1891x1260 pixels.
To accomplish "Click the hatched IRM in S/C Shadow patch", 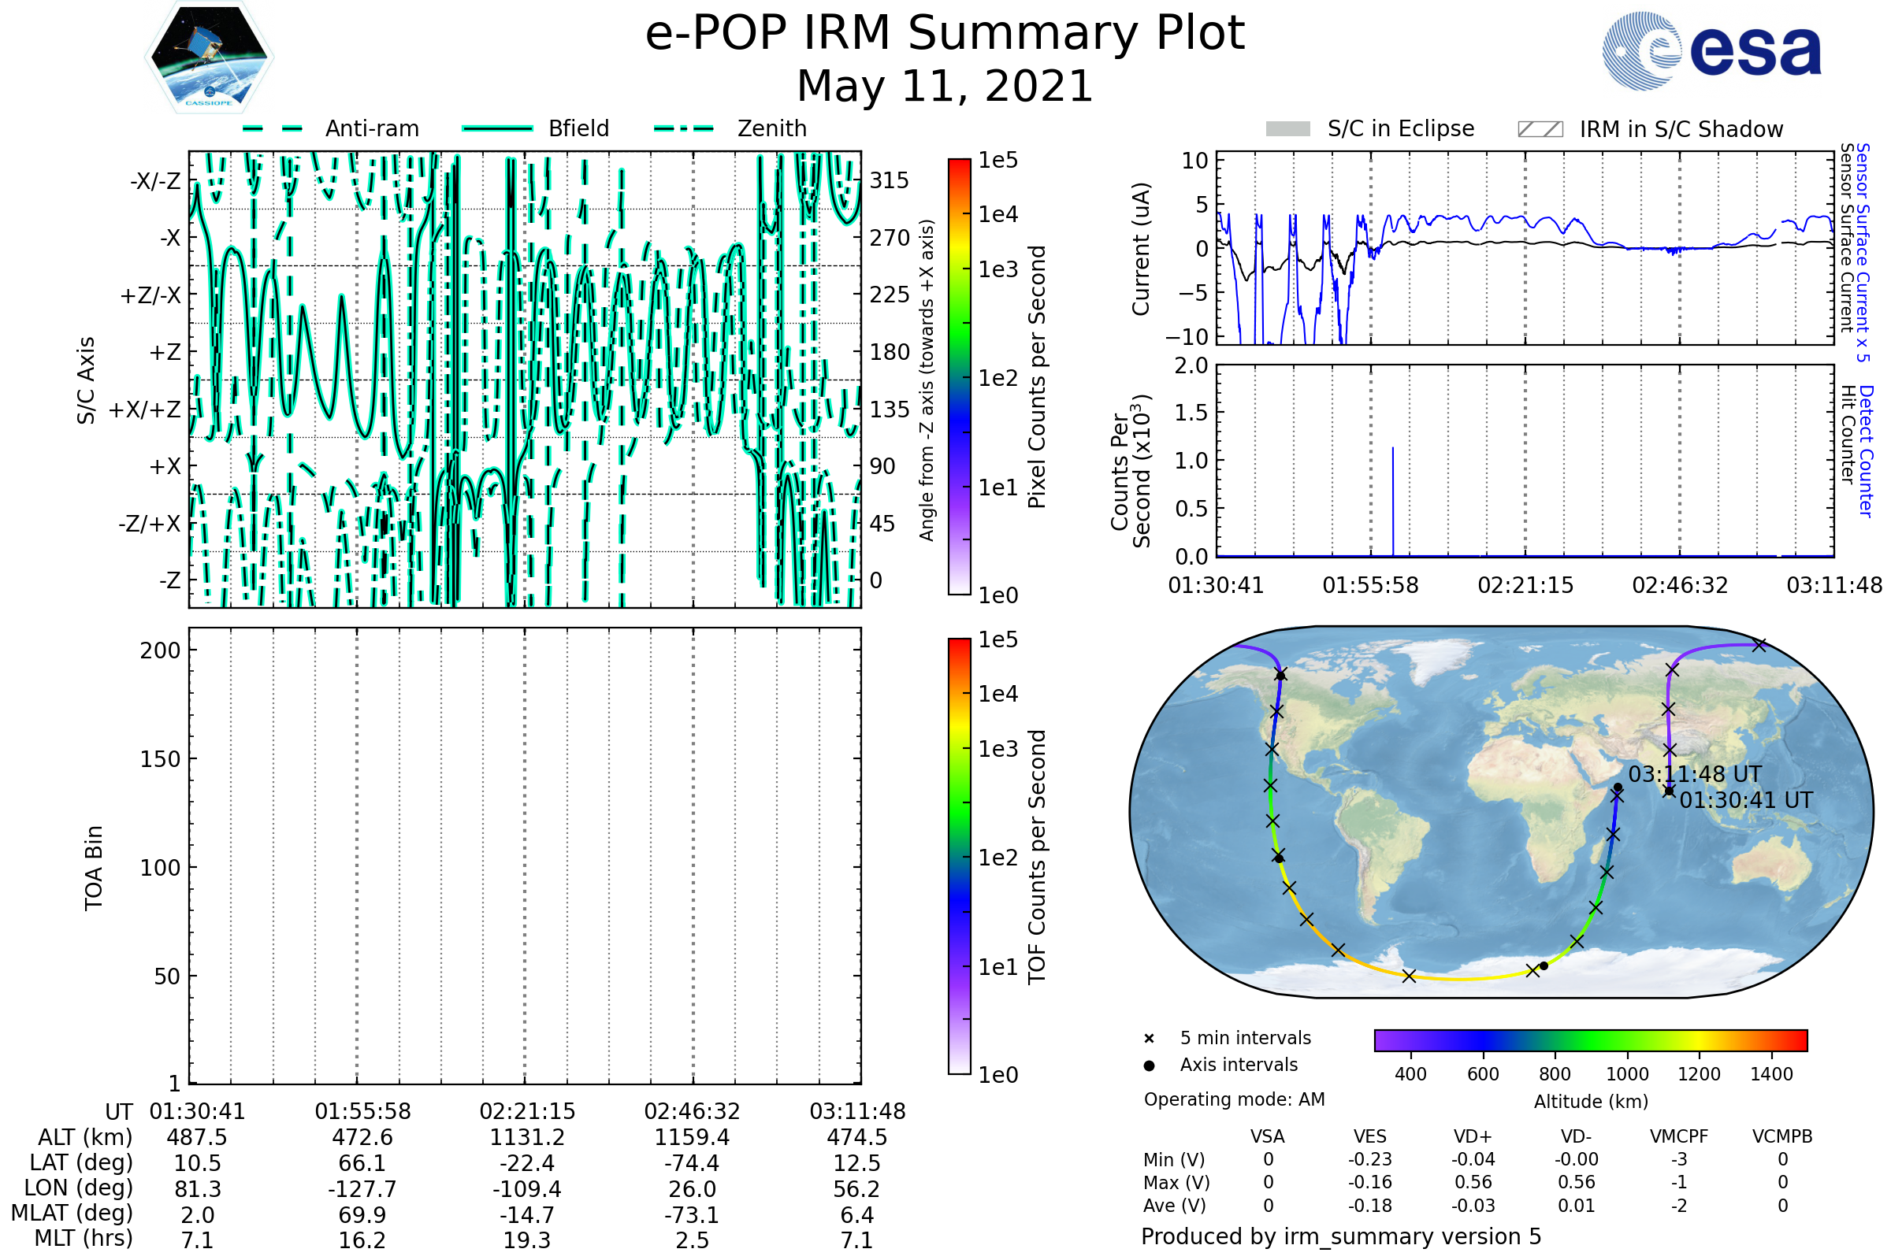I will (x=1540, y=129).
